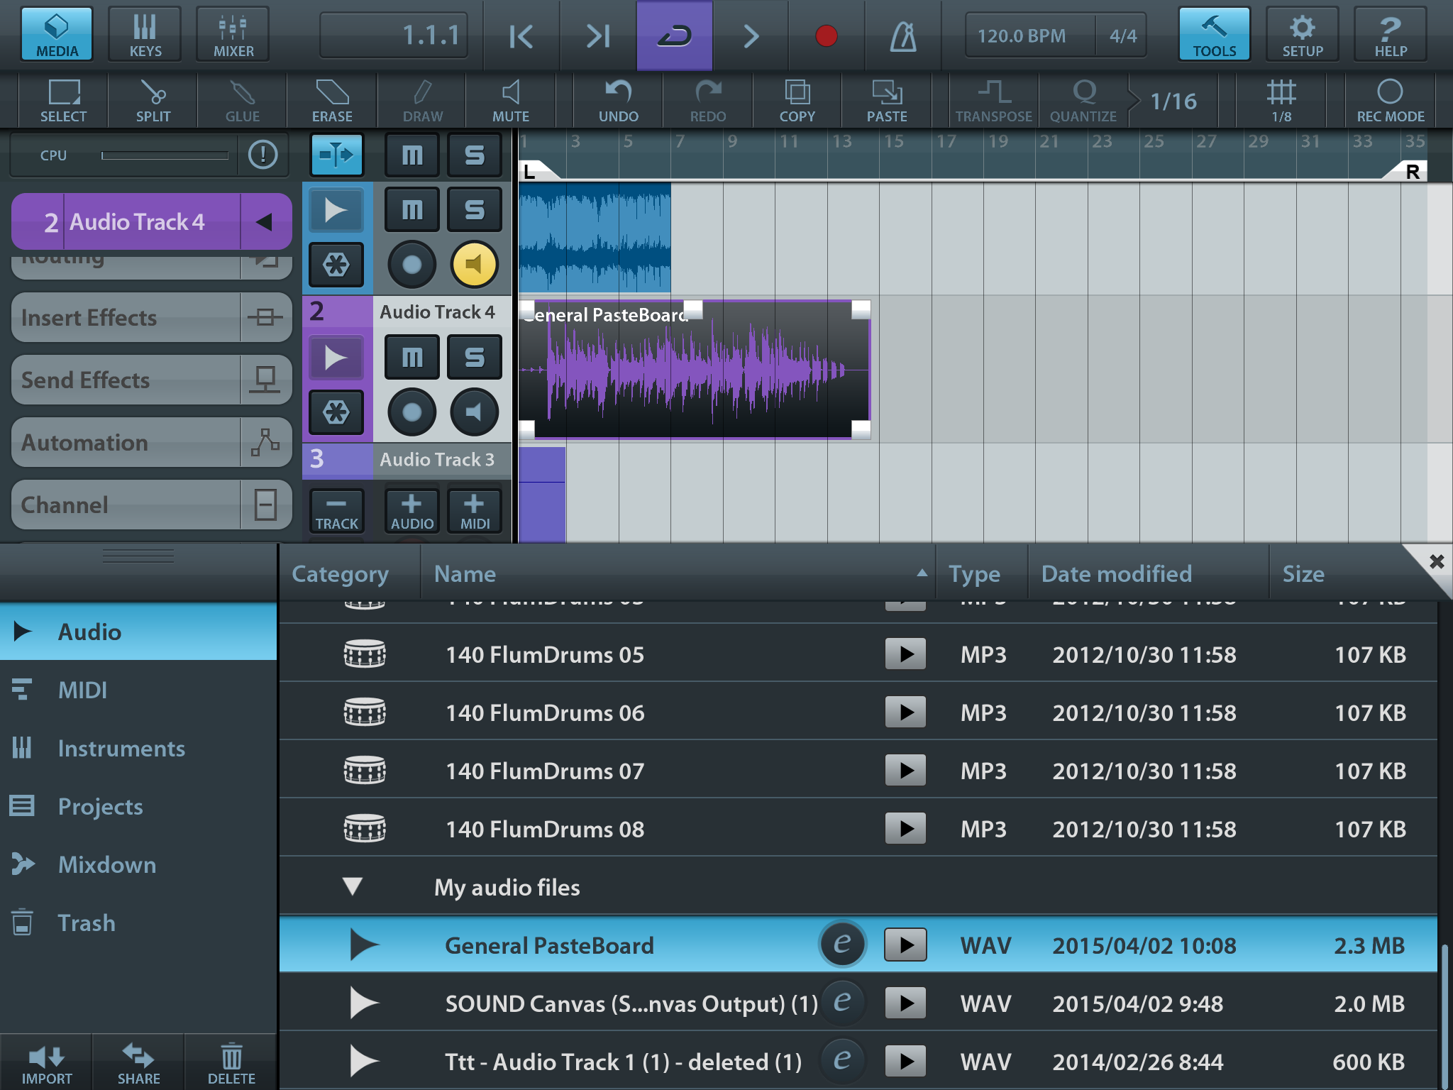This screenshot has width=1453, height=1090.
Task: Toggle global solo S button
Action: [475, 154]
